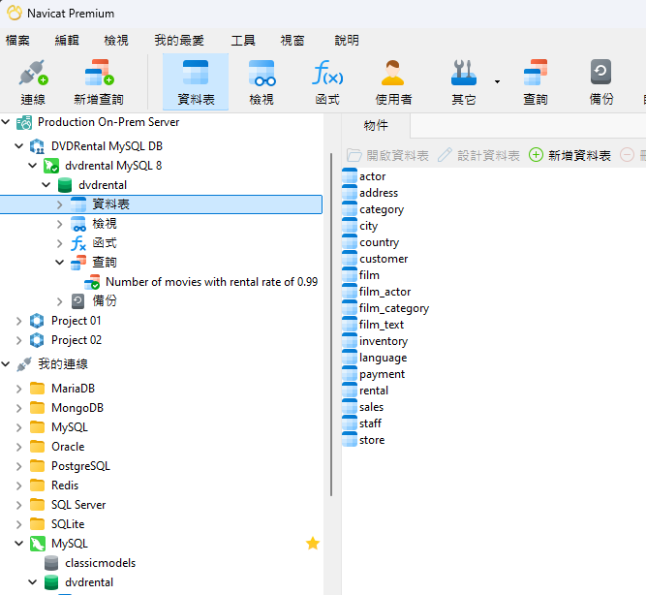Collapse the Production On-Prem Server node
The width and height of the screenshot is (646, 595).
click(x=6, y=122)
